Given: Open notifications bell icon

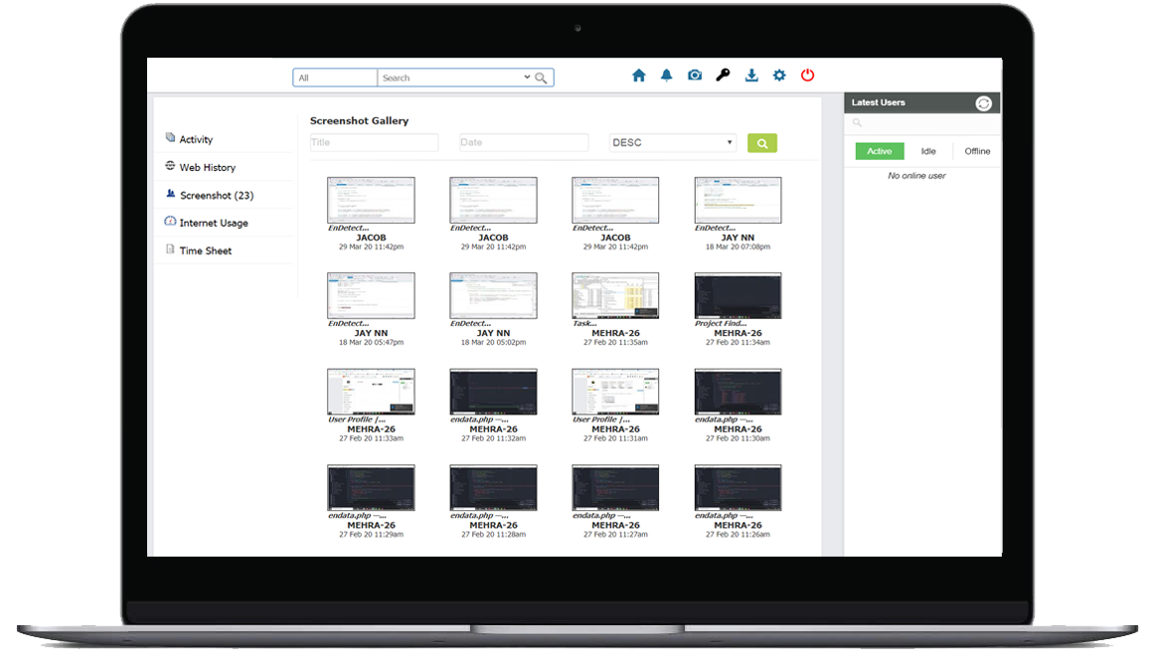Looking at the screenshot, I should (x=667, y=76).
